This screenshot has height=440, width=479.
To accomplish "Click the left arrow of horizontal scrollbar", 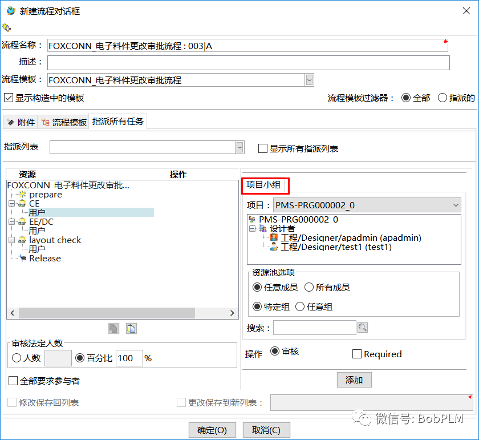I will (13, 313).
